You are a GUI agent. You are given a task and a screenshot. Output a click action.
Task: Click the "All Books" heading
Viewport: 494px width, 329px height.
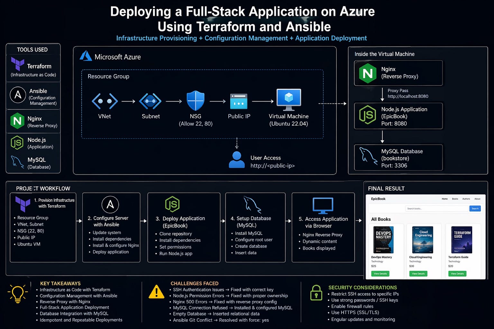[x=381, y=219]
